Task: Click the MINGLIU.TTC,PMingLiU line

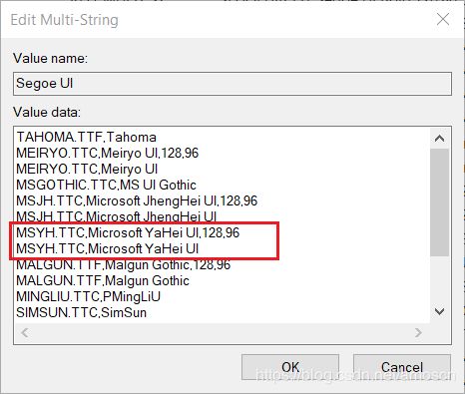Action: [89, 296]
